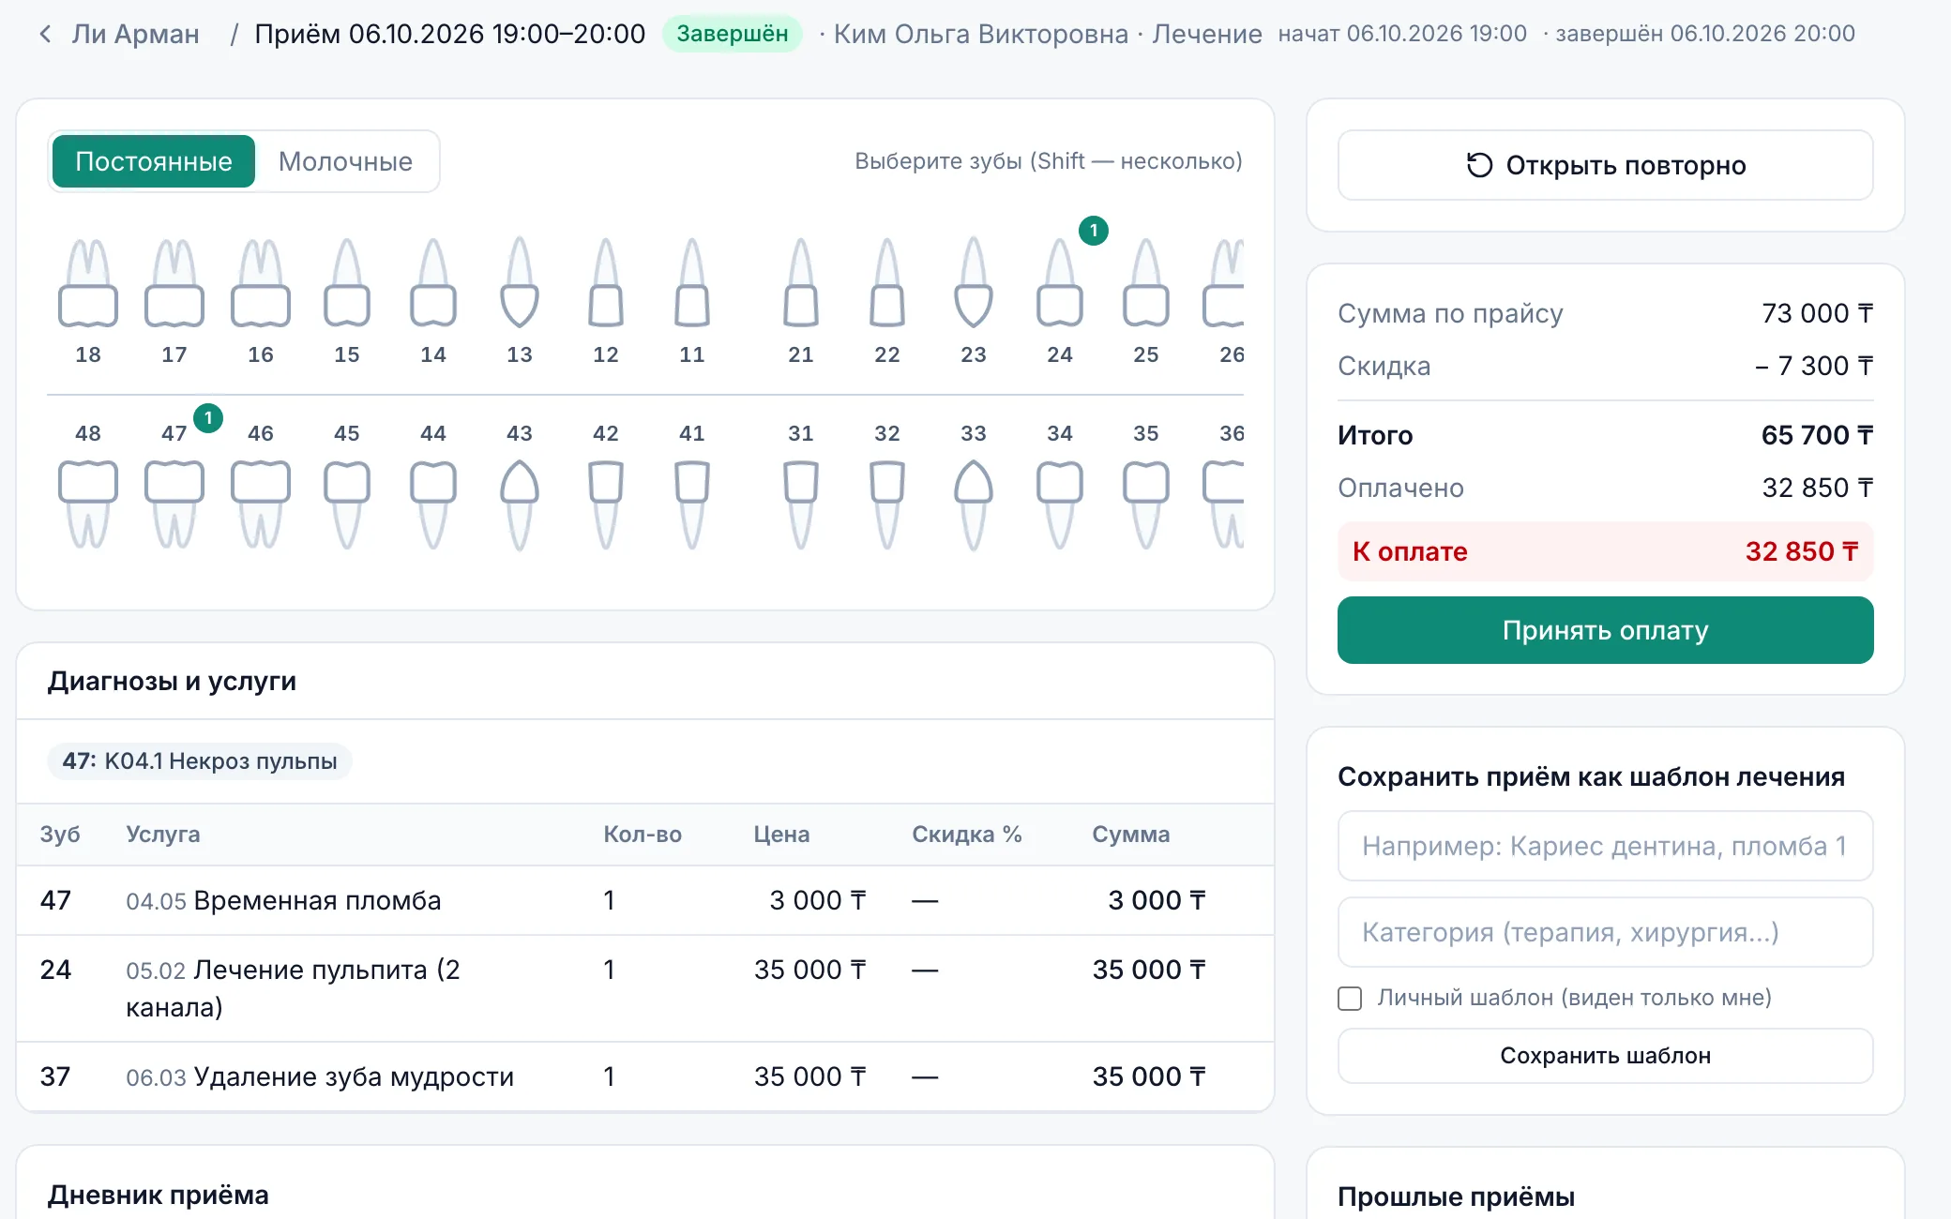Select tooth 11 incisor icon
The image size is (1951, 1219).
(692, 282)
